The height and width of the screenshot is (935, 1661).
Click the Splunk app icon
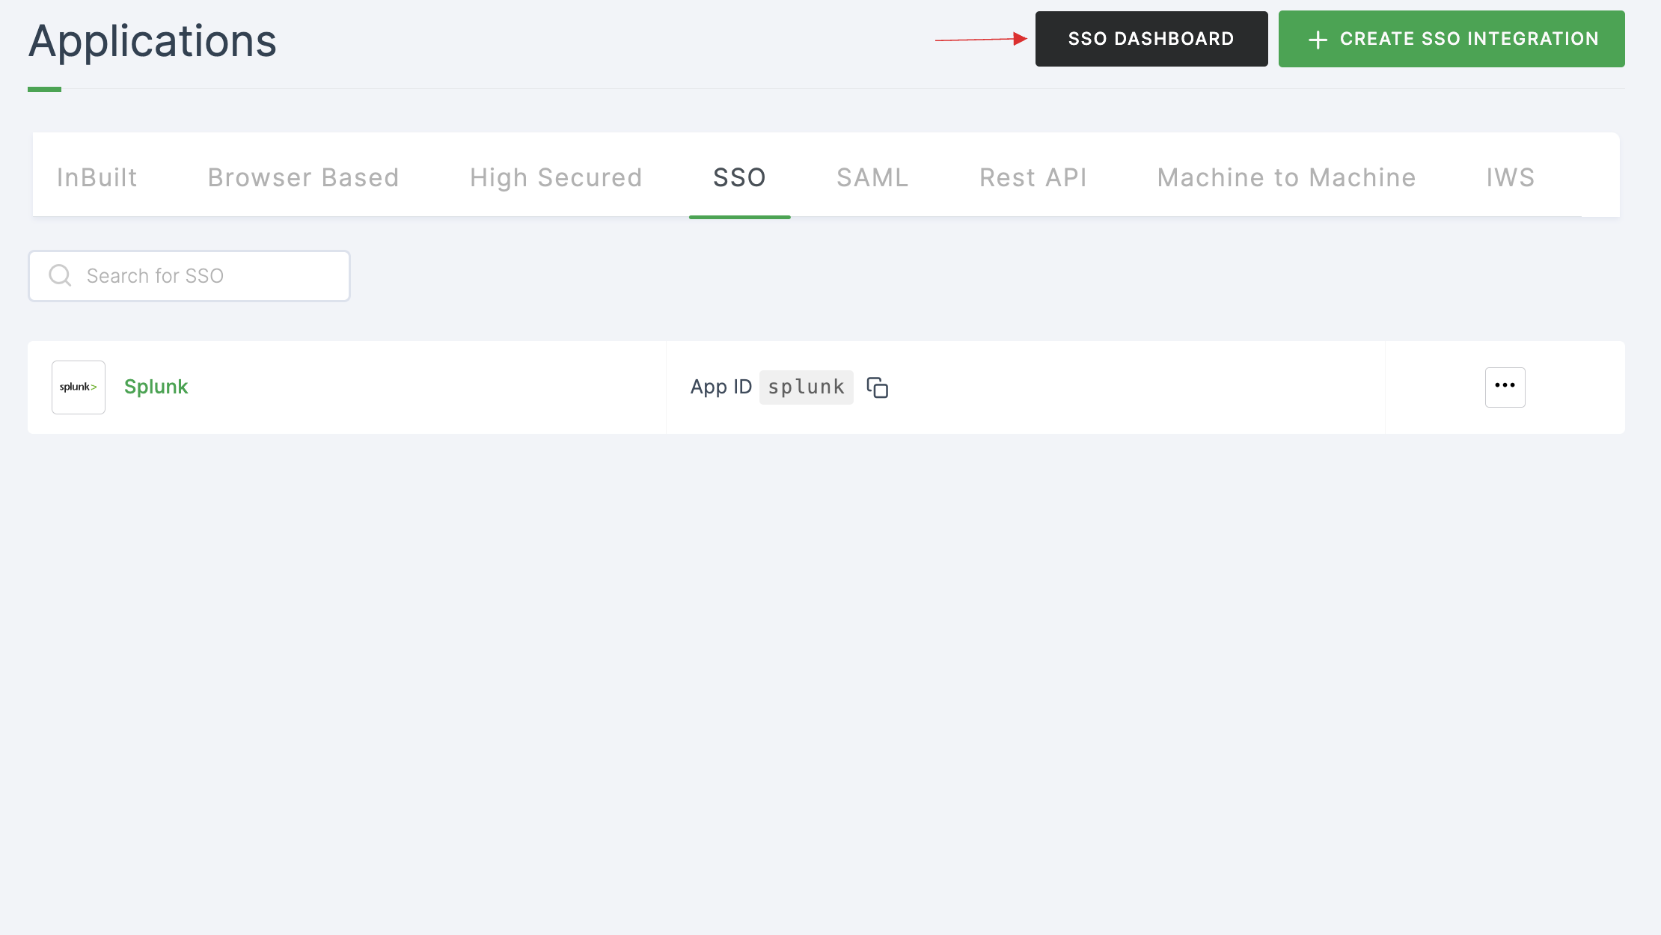pos(79,387)
